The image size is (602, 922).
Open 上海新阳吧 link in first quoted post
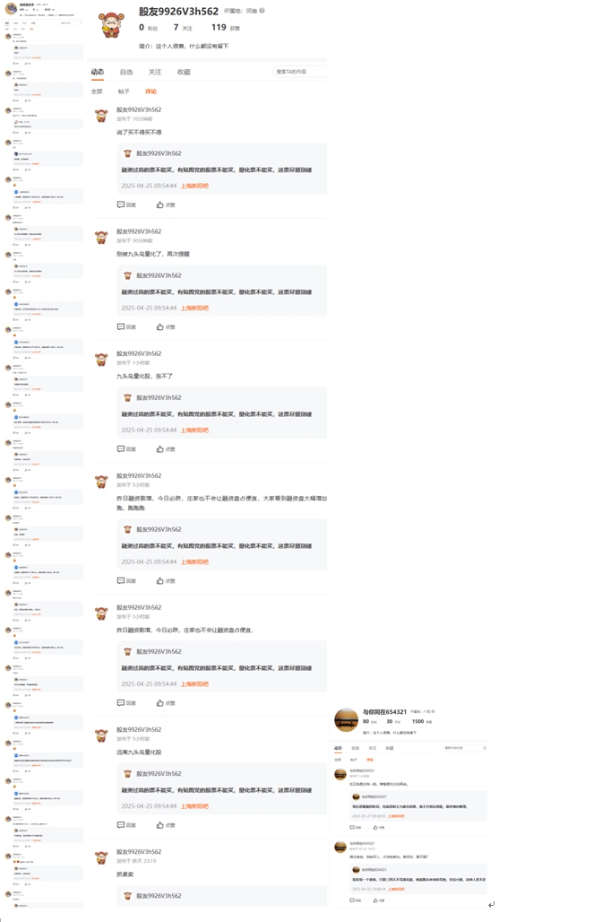click(194, 186)
